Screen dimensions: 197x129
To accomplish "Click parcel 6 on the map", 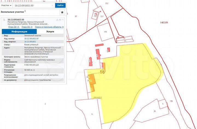I will [x=92, y=114].
